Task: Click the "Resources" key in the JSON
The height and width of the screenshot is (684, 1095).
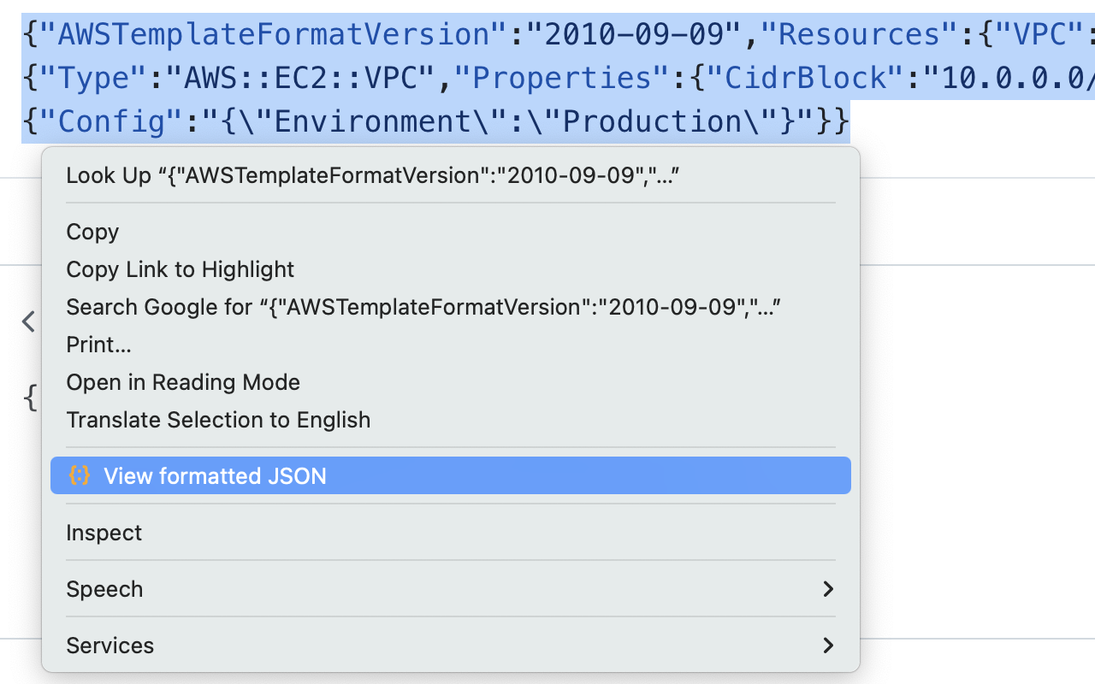Action: click(x=859, y=34)
